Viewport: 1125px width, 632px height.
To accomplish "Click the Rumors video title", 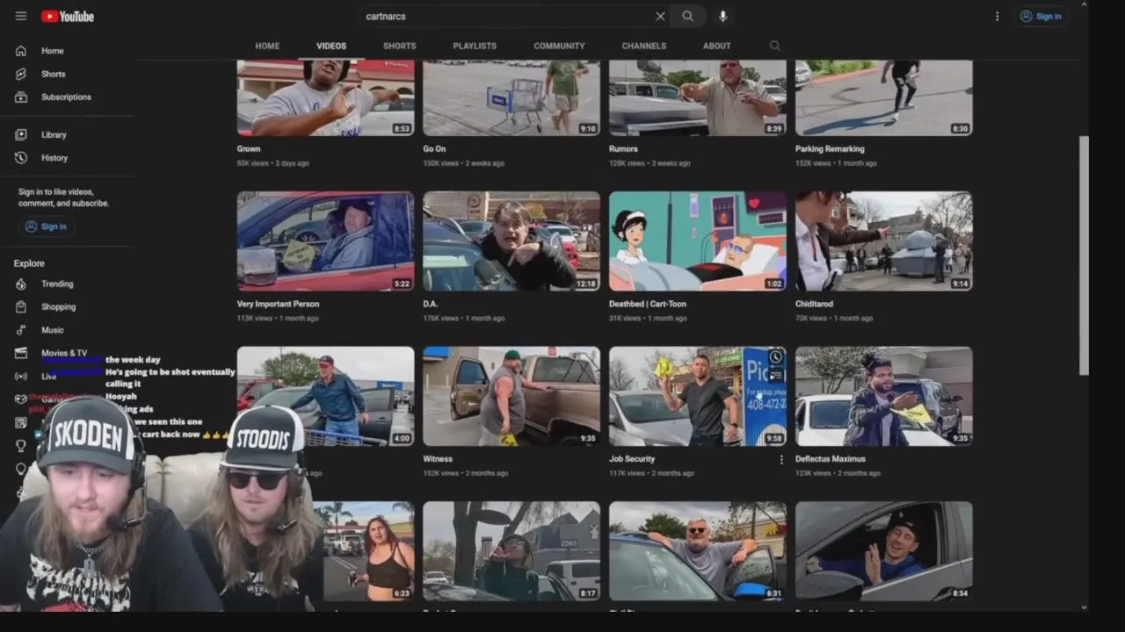I will tap(623, 149).
